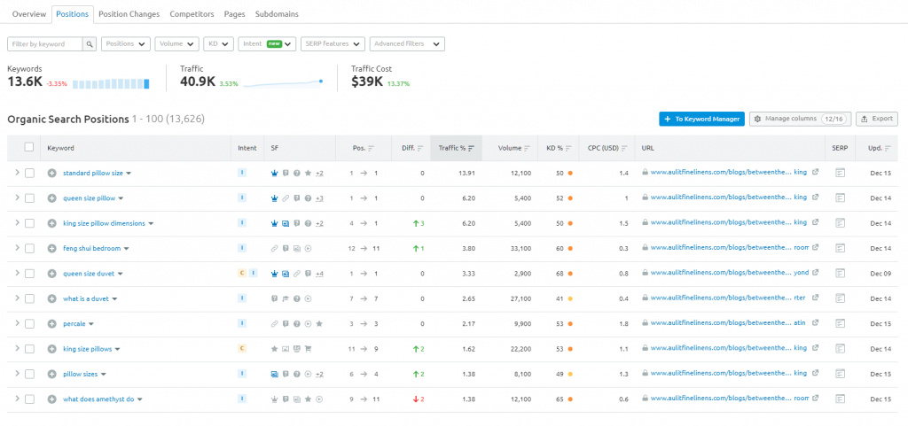Open SERP snapshot for what is a duvet

click(x=841, y=298)
